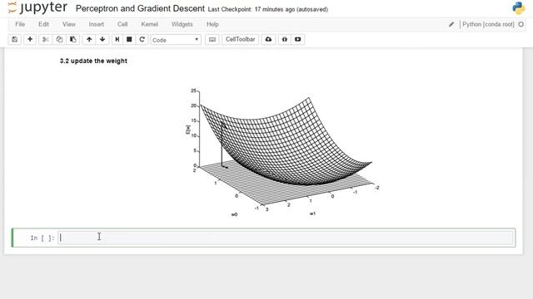Restart the kernel icon
This screenshot has width=533, height=299.
tap(142, 39)
